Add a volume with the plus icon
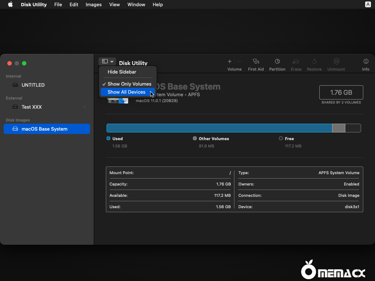Viewport: 375px width, 281px height. pos(230,61)
